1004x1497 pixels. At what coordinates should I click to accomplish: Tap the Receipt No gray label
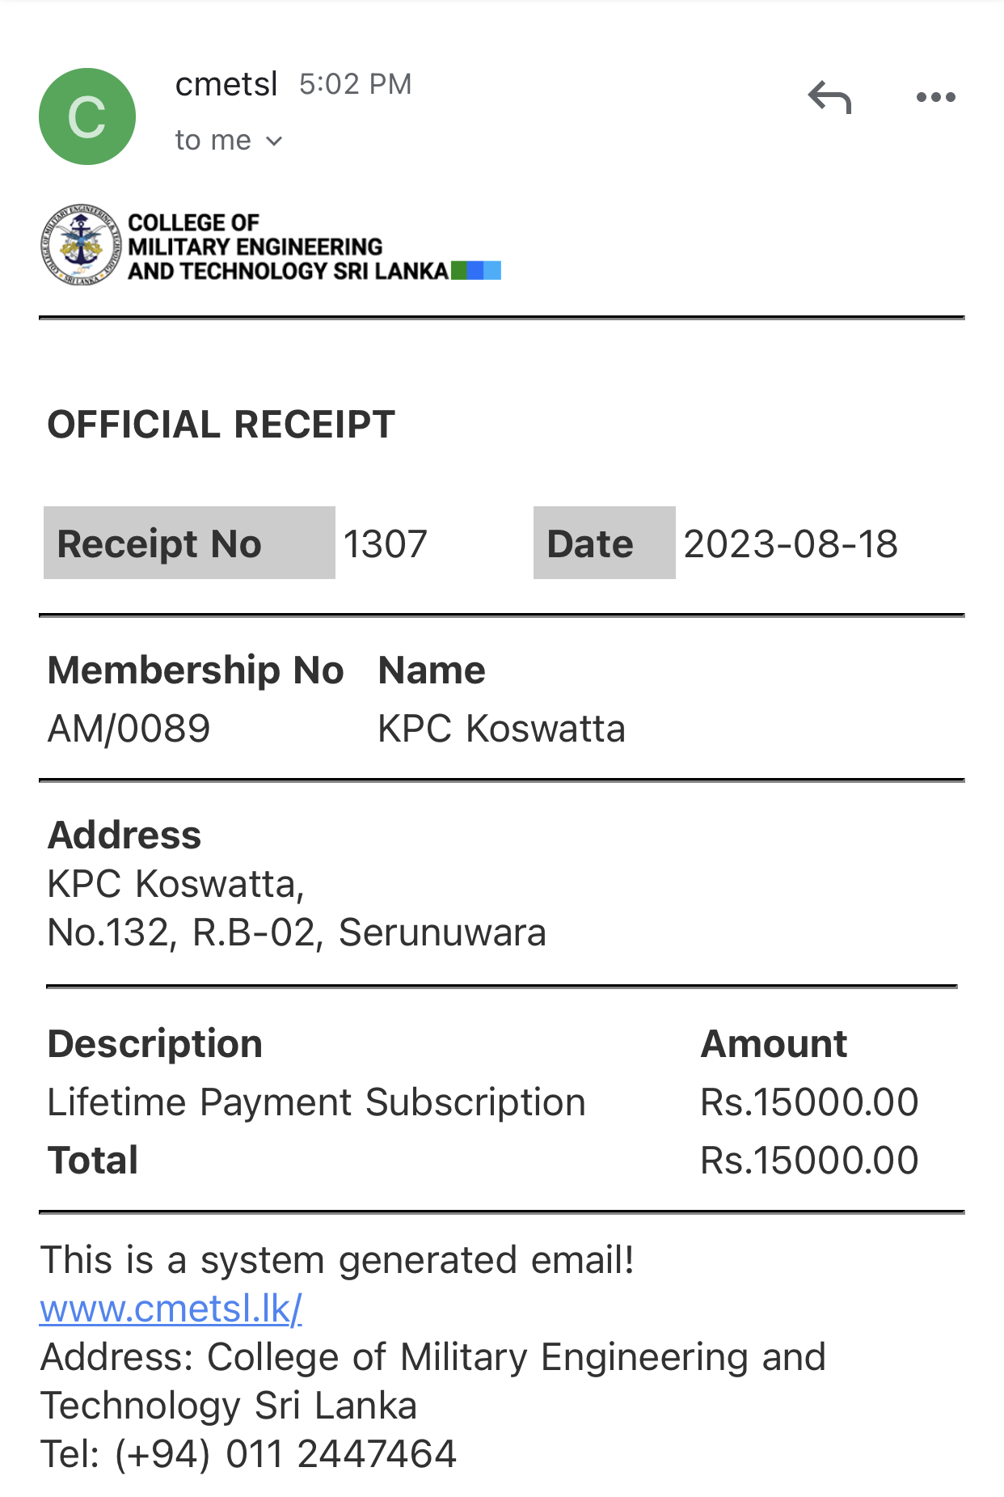coord(189,543)
